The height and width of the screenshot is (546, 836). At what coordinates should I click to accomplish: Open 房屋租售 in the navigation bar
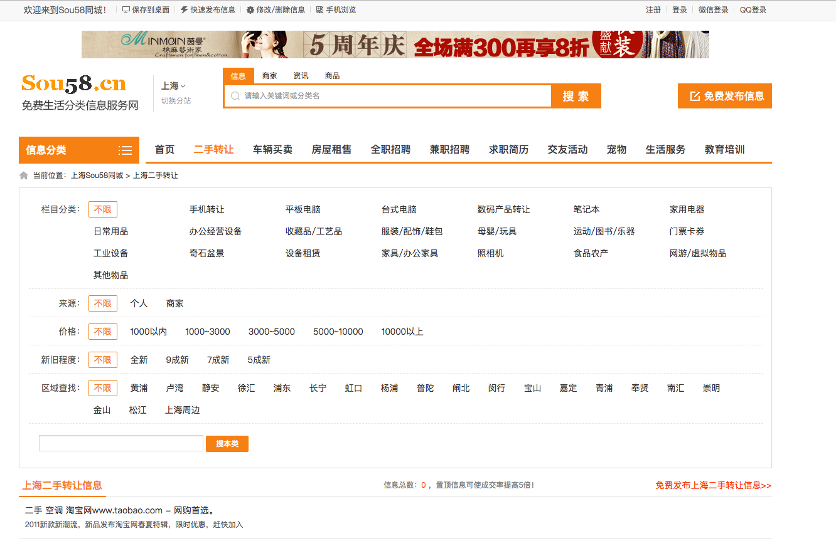click(x=331, y=150)
